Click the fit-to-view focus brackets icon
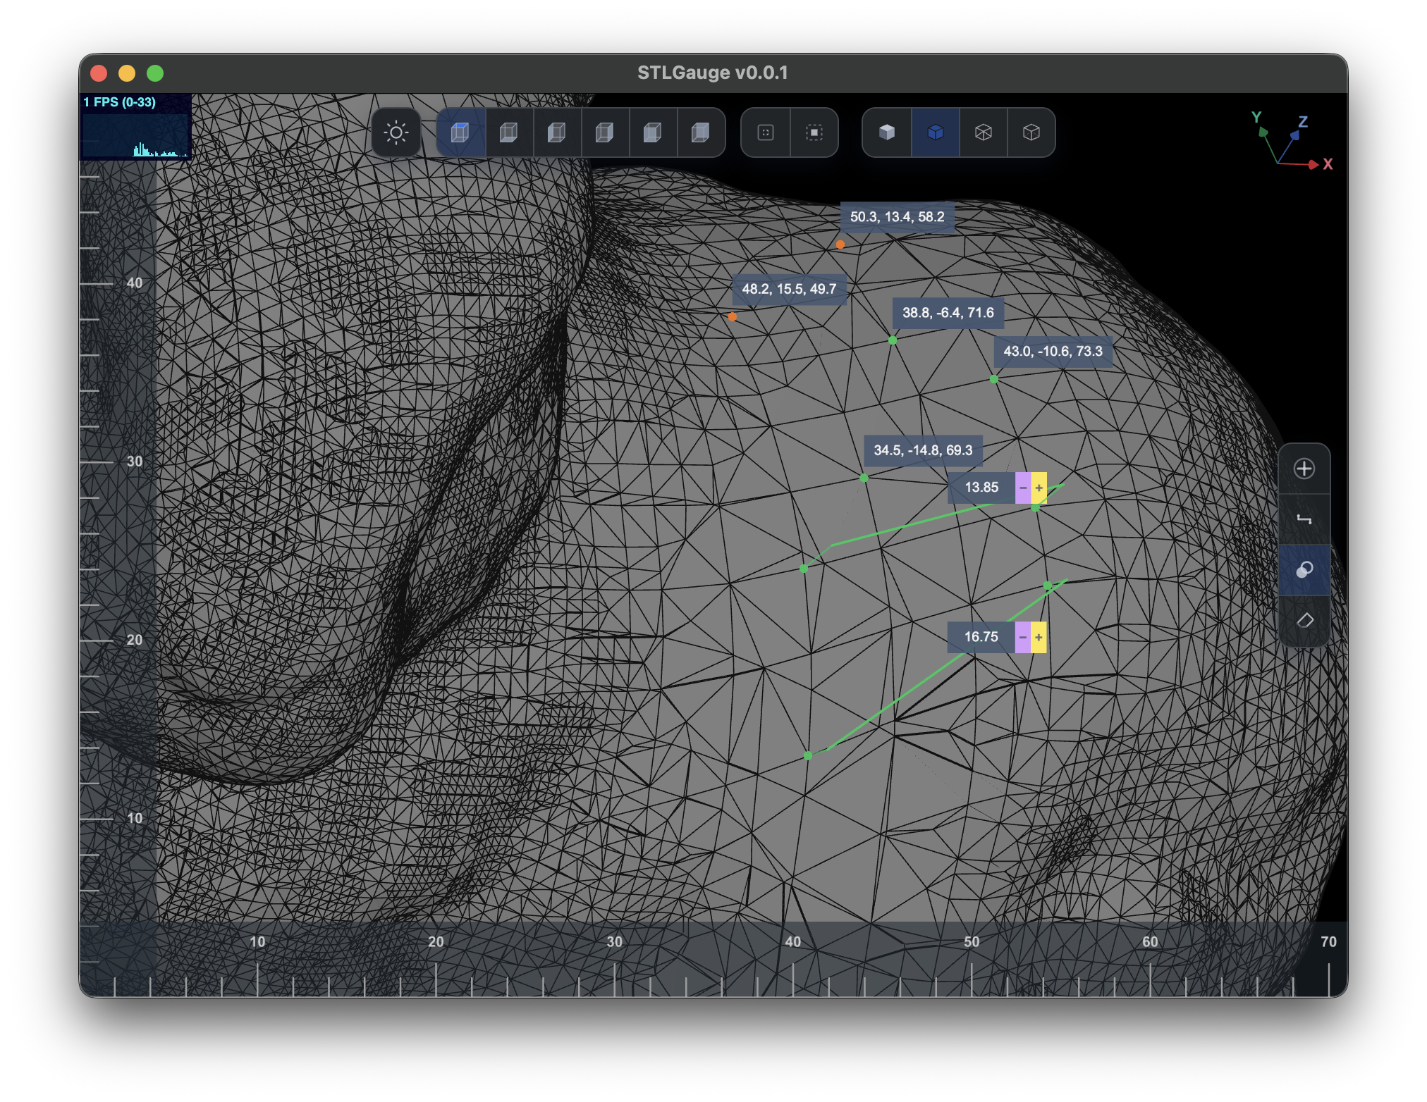Image resolution: width=1427 pixels, height=1102 pixels. [766, 132]
